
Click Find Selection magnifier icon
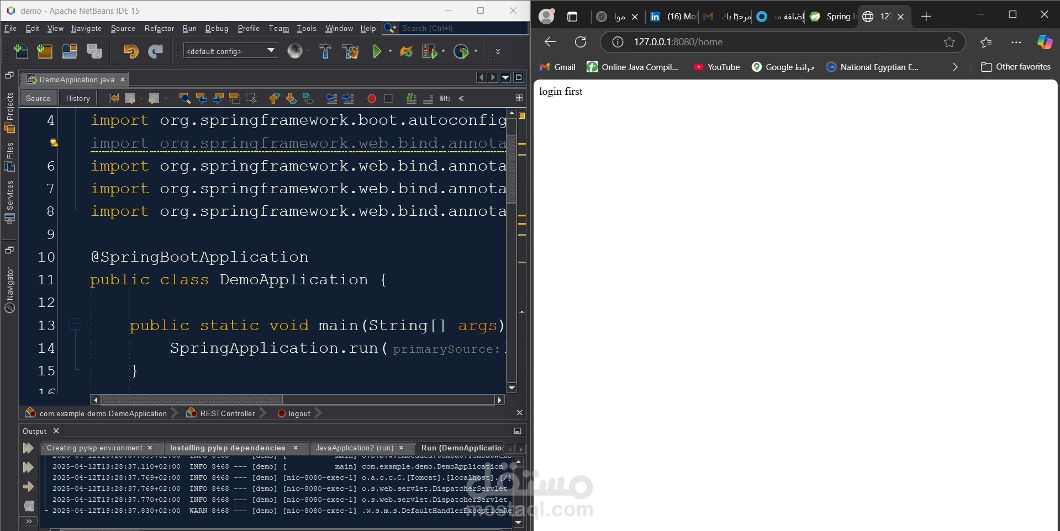point(184,98)
